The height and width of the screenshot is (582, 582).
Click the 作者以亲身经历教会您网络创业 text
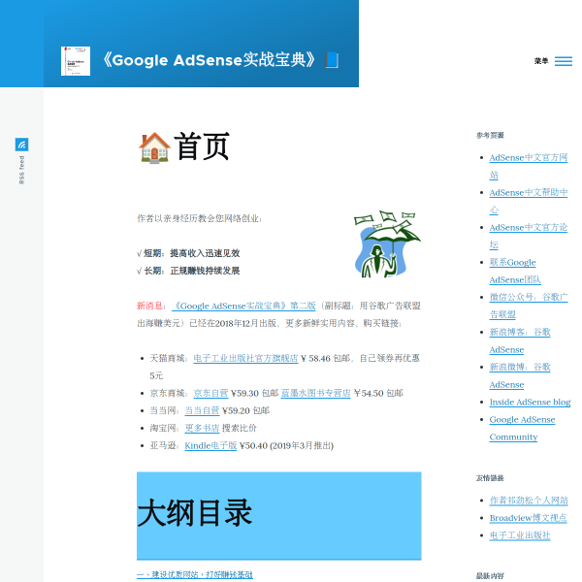(199, 218)
